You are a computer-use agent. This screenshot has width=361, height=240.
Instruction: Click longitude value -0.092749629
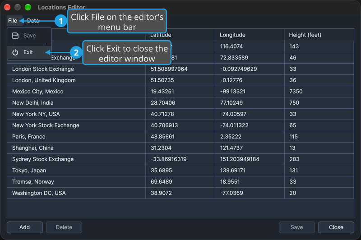tap(239, 69)
